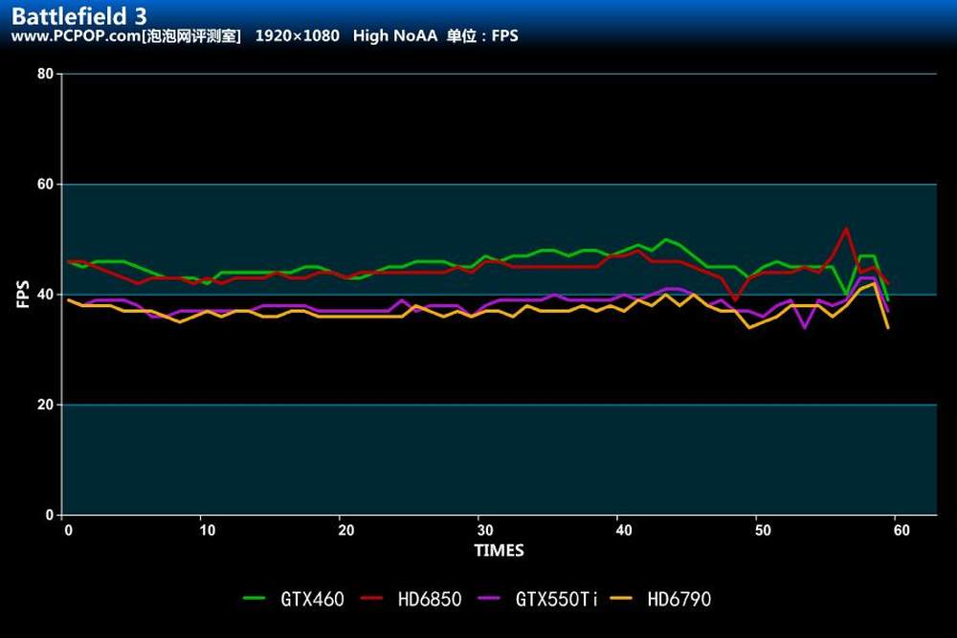The image size is (957, 638).
Task: Select the HD6790 legend label
Action: [679, 599]
